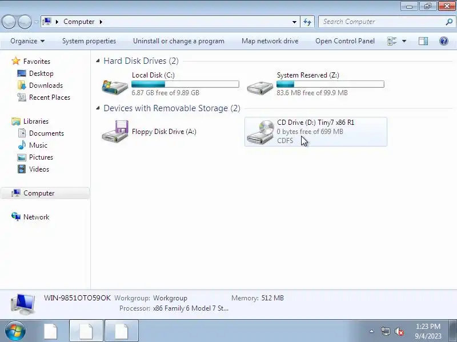Show hidden tray icons arrow
Viewport: 457px width, 342px height.
372,331
